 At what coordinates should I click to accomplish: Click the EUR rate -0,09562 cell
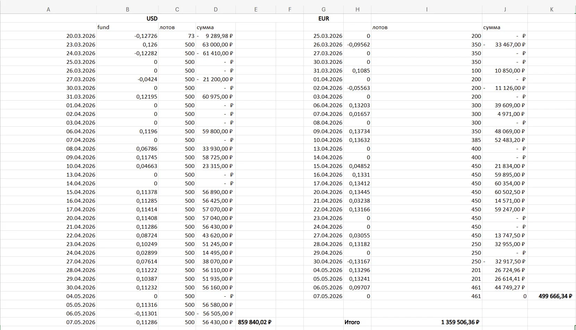357,44
